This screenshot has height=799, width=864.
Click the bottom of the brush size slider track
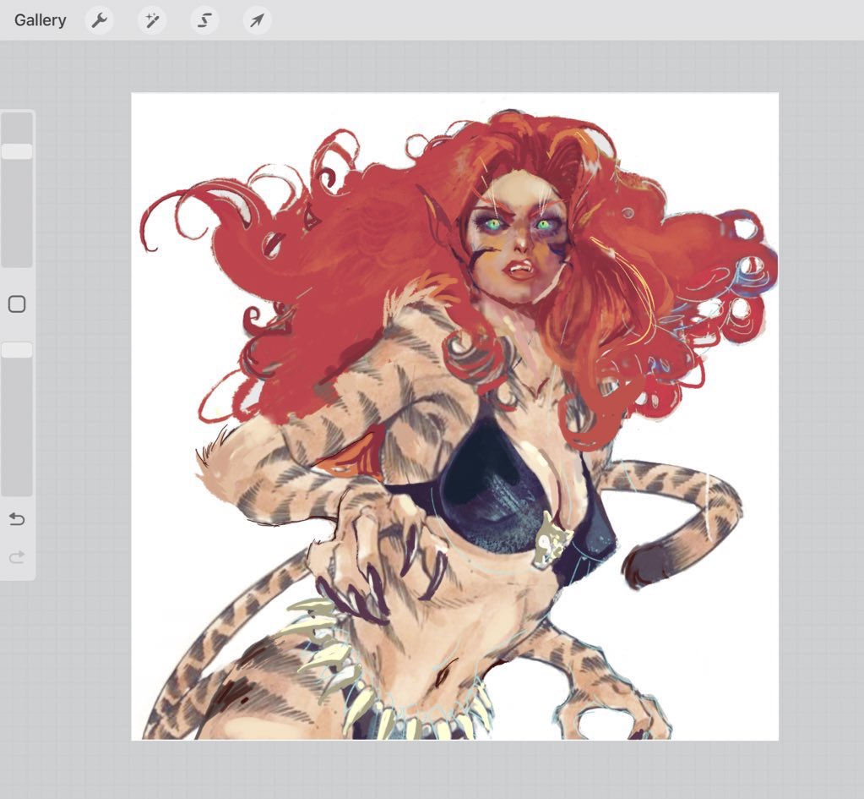17,258
